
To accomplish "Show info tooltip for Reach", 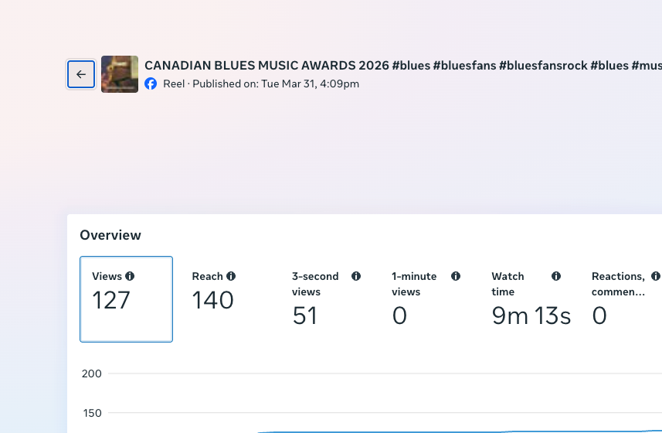I will [x=231, y=276].
